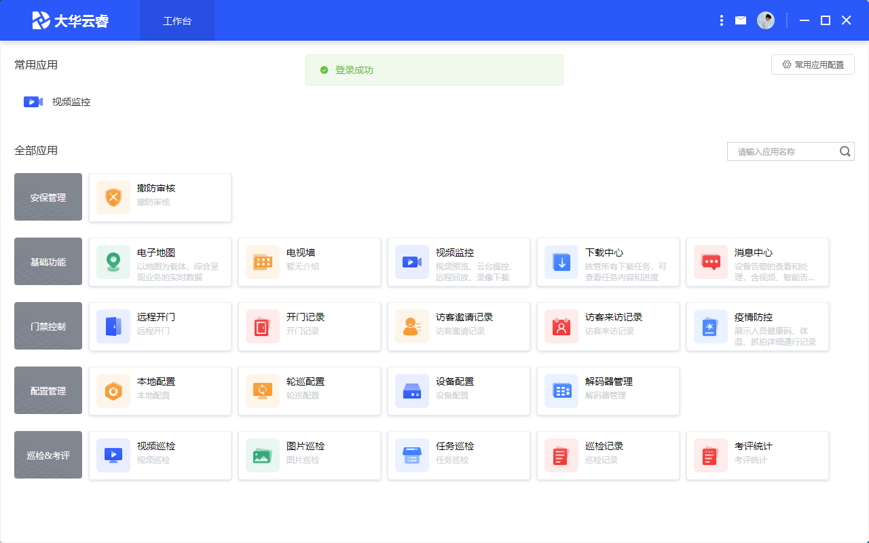Viewport: 869px width, 543px height.
Task: Open the 访客邀请记录 card
Action: [x=458, y=326]
